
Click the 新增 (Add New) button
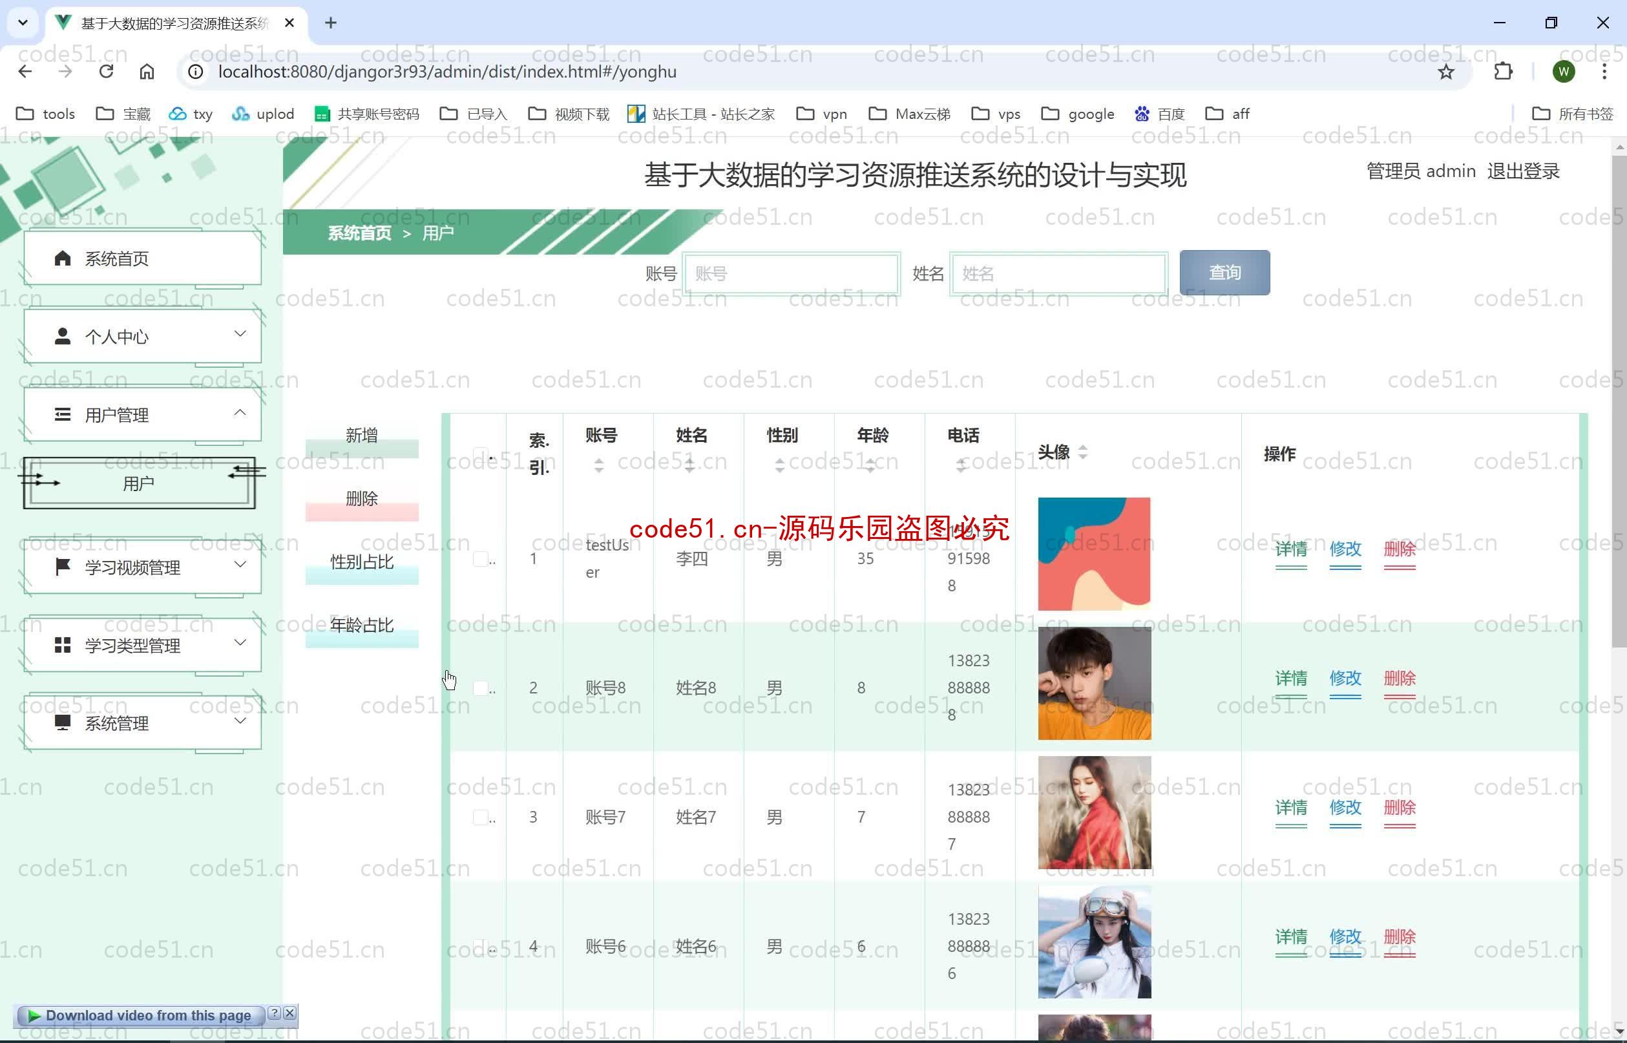(362, 436)
